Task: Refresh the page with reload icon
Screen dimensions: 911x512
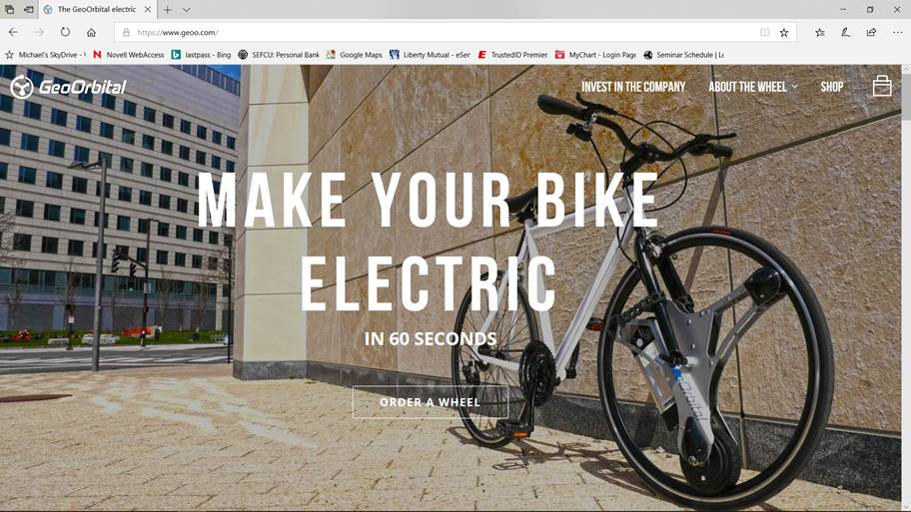Action: click(65, 32)
